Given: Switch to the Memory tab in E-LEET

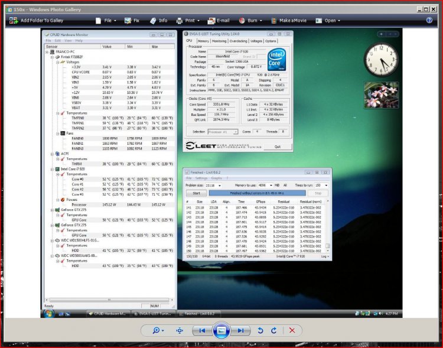Looking at the screenshot, I should pyautogui.click(x=203, y=41).
